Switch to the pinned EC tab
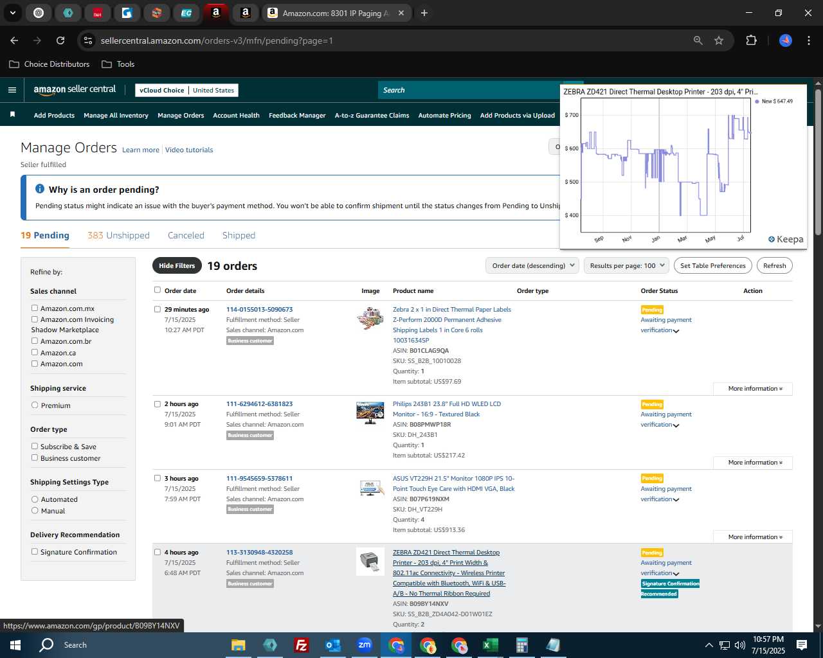 coord(186,13)
